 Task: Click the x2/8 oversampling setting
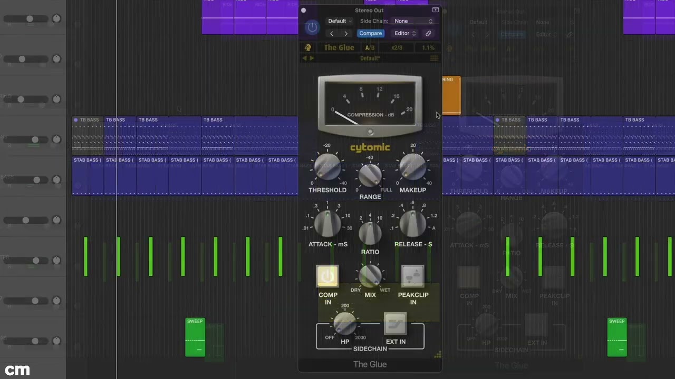(397, 48)
